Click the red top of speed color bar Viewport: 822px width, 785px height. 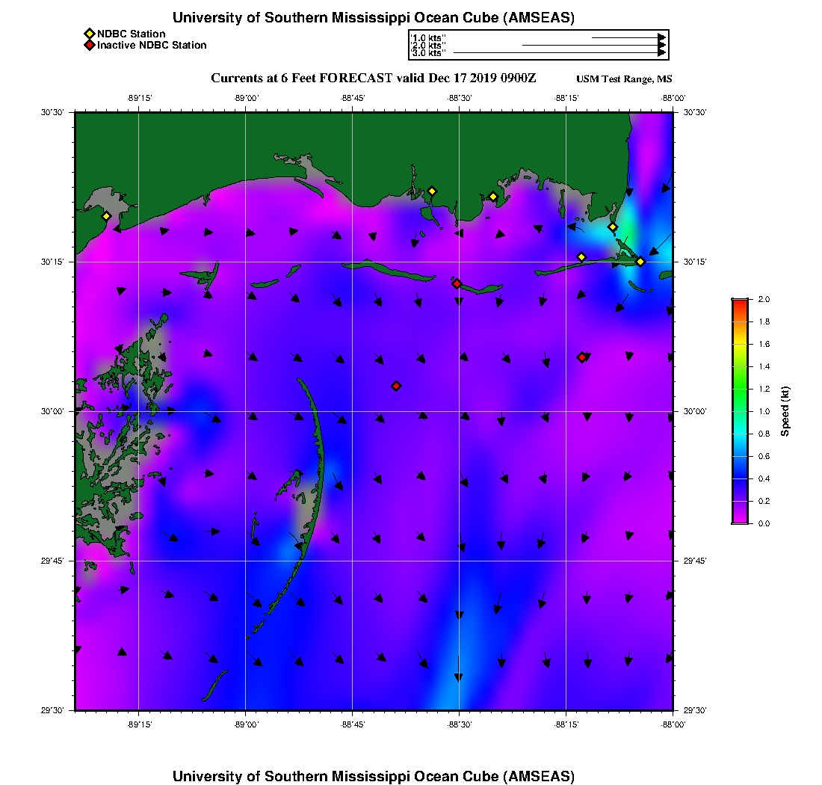point(740,303)
